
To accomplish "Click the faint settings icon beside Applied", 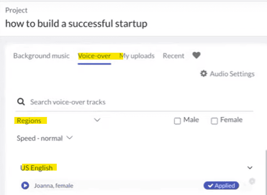I will tap(252, 181).
